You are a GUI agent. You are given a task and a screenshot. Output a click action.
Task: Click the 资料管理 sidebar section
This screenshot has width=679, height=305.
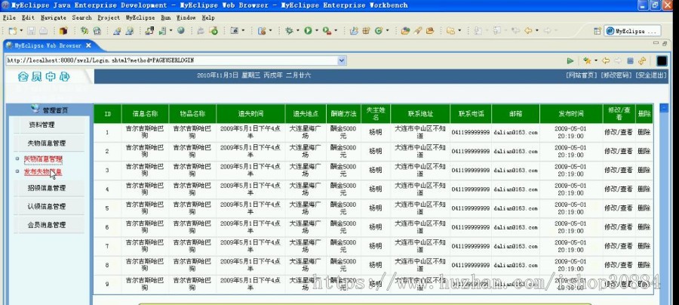click(41, 125)
